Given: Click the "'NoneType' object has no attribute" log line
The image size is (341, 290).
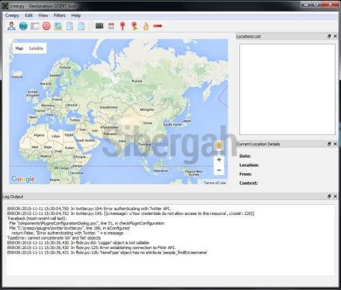Looking at the screenshot, I should tap(107, 252).
